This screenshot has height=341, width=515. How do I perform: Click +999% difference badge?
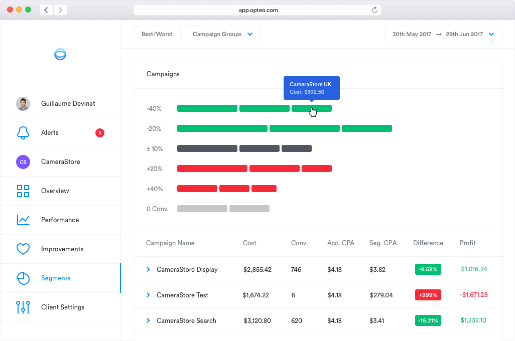pos(428,295)
